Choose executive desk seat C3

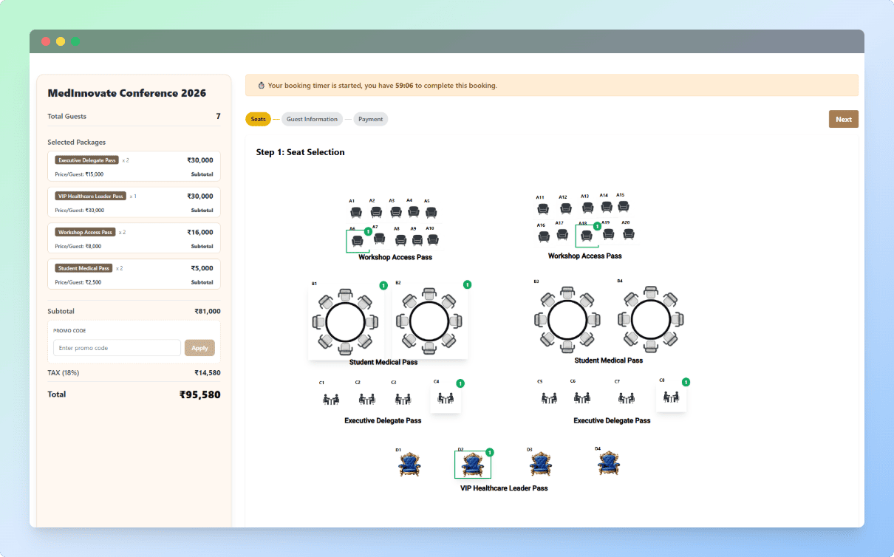point(403,399)
